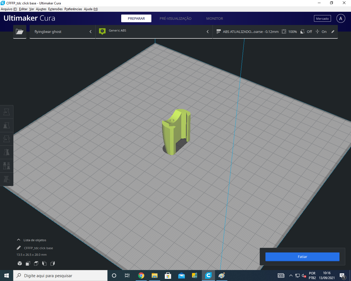The image size is (351, 281).
Task: Click the Generic ABS material extruder icon
Action: pyautogui.click(x=102, y=31)
